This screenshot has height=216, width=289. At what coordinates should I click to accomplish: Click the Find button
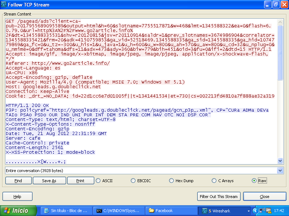18,181
